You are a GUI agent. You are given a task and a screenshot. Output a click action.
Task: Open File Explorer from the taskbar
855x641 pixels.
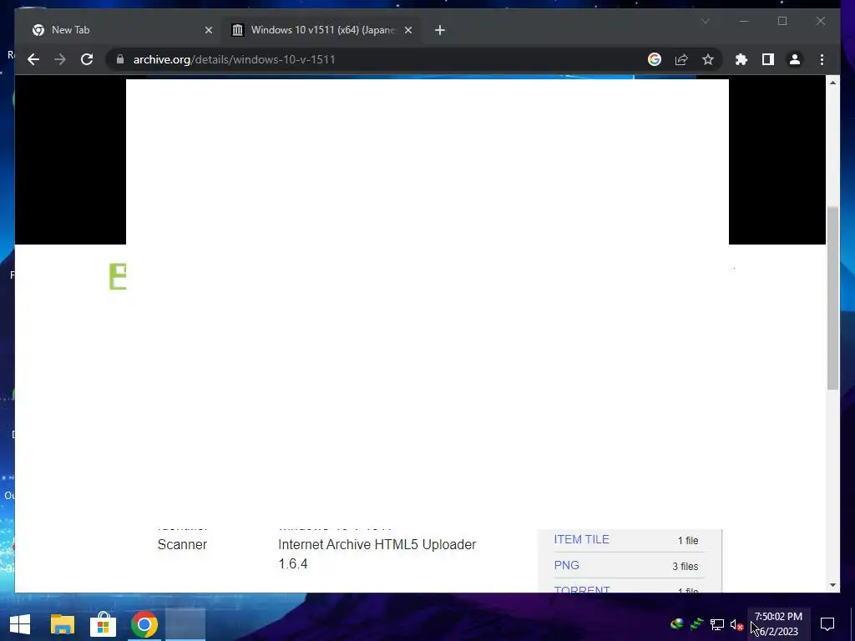[62, 624]
